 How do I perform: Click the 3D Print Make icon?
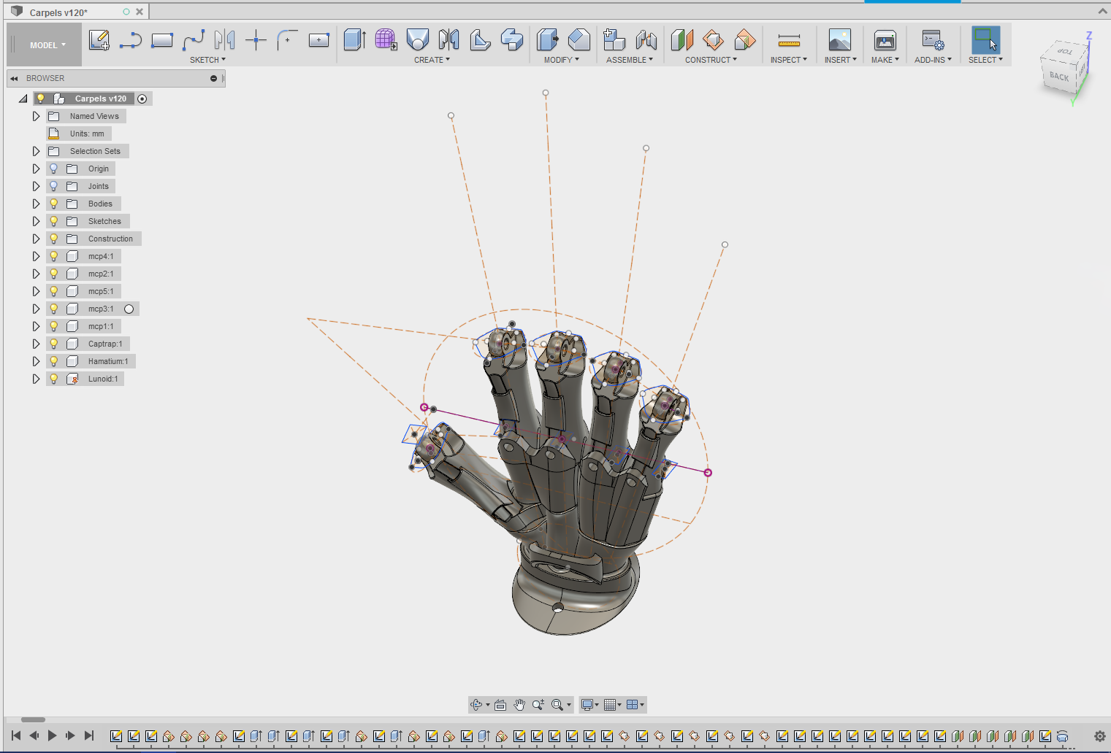(885, 40)
